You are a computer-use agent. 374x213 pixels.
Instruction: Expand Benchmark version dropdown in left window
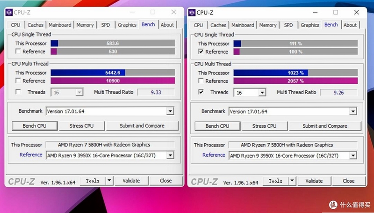170,111
